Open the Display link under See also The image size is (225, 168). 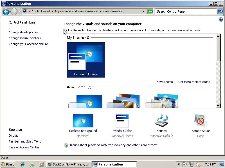click(x=13, y=136)
